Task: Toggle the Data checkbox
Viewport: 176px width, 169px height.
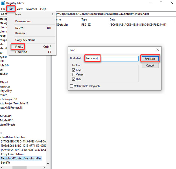Action: pyautogui.click(x=74, y=79)
